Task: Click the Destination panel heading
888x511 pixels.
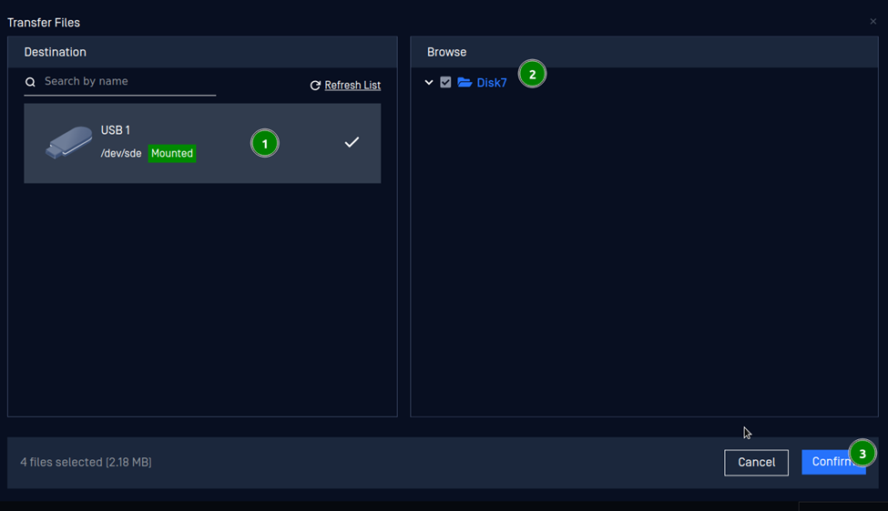Action: point(55,52)
